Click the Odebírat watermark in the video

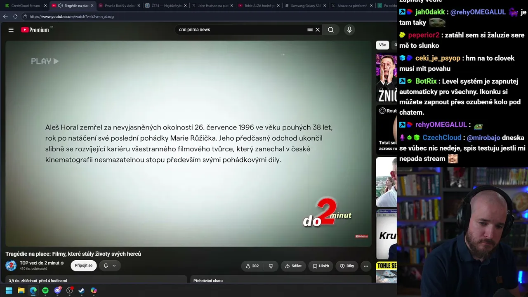[x=361, y=236]
